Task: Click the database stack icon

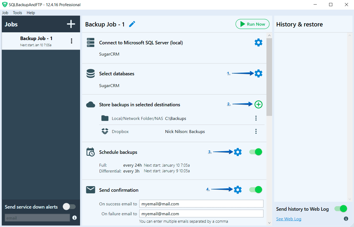Action: click(91, 73)
